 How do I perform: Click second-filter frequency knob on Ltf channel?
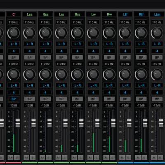point(125,74)
